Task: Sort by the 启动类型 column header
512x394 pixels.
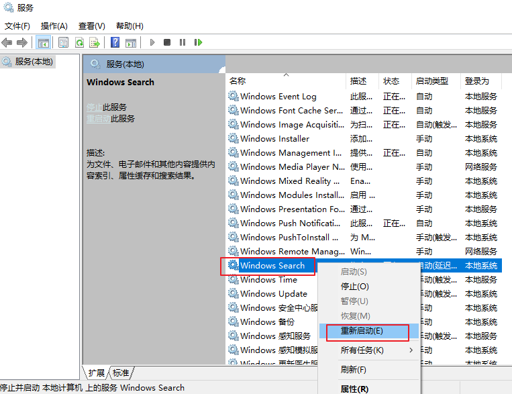Action: tap(436, 81)
